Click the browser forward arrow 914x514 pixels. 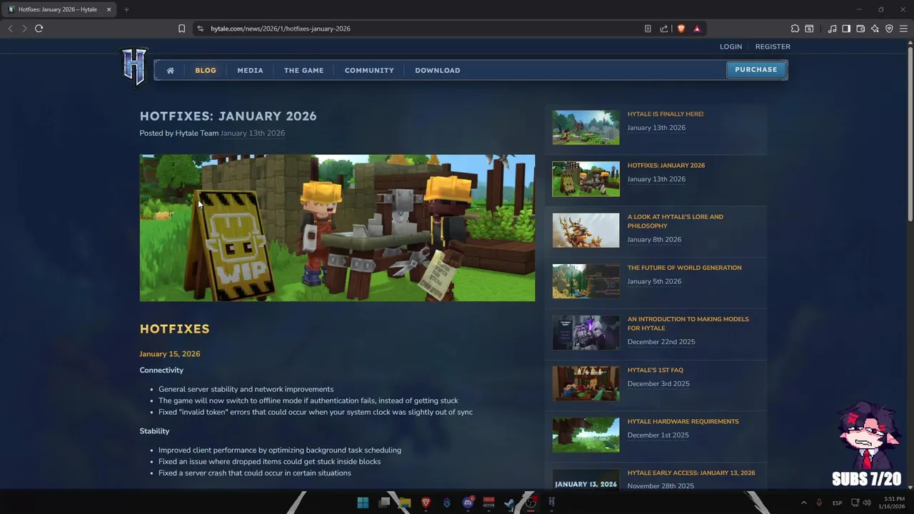coord(24,29)
